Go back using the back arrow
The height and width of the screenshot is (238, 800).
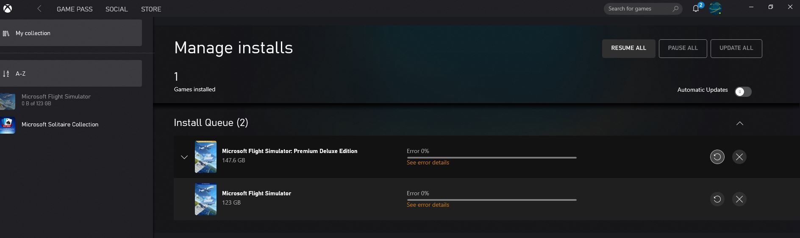click(39, 8)
